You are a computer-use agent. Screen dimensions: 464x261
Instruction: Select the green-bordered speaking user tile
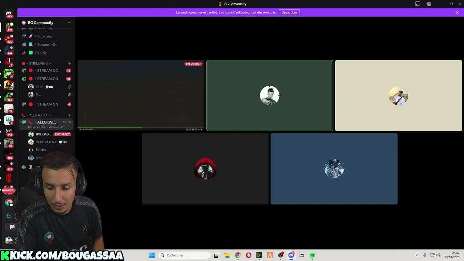[270, 96]
